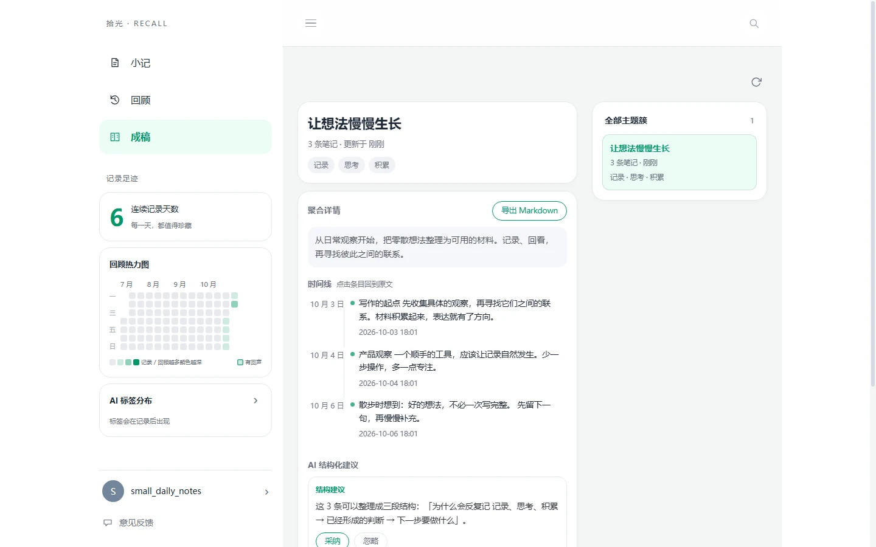Image resolution: width=876 pixels, height=547 pixels.
Task: Expand the small_daily_notes account chevron
Action: pyautogui.click(x=266, y=492)
